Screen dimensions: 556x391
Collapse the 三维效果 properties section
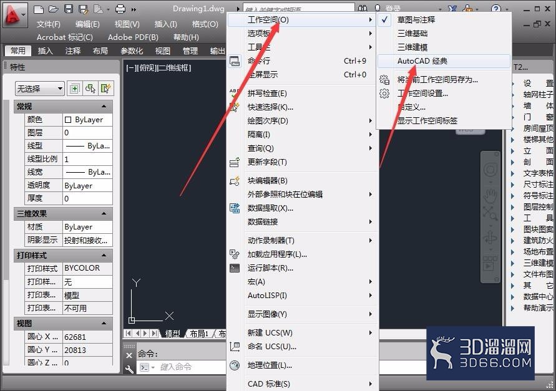(104, 214)
